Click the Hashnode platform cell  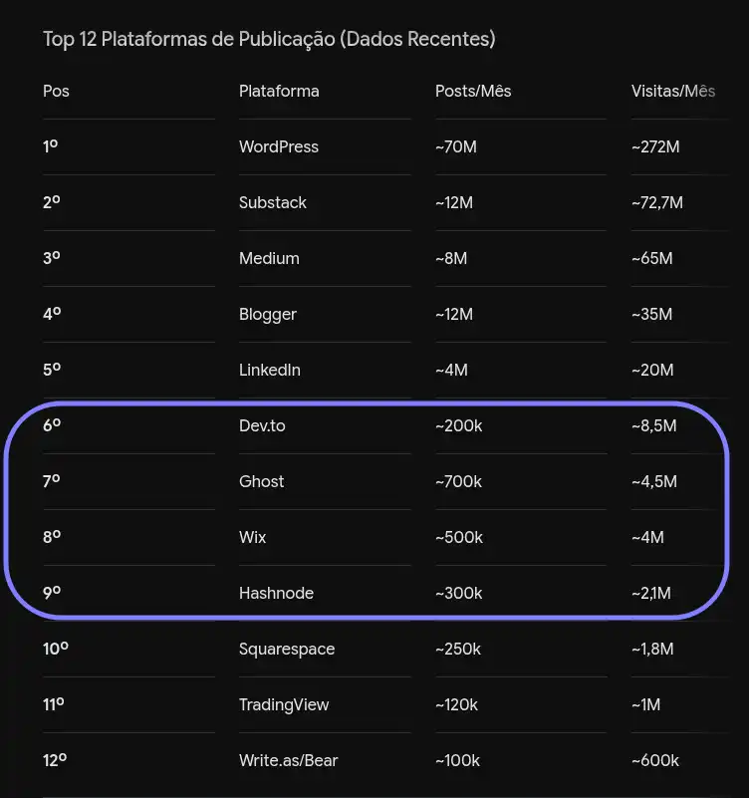click(276, 593)
